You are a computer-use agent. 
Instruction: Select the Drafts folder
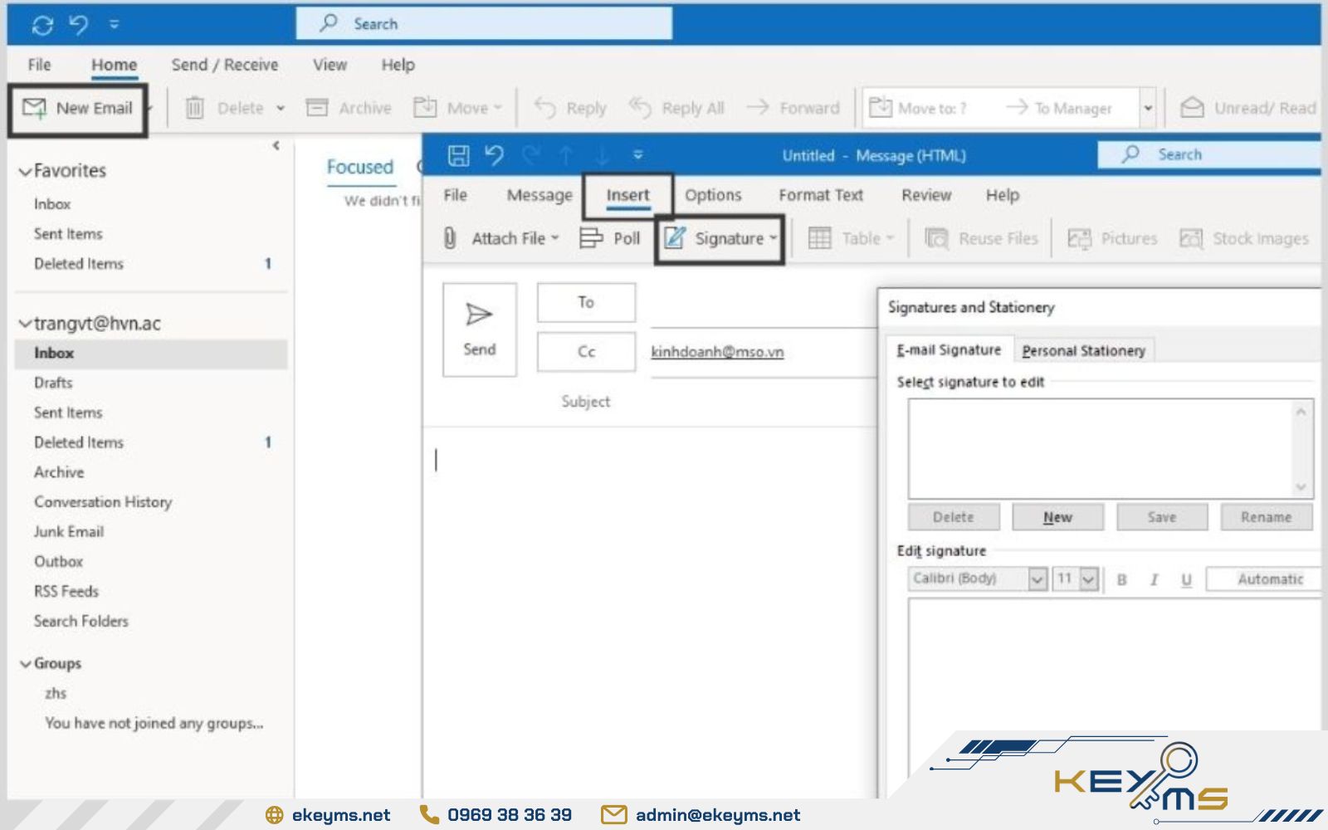coord(53,383)
